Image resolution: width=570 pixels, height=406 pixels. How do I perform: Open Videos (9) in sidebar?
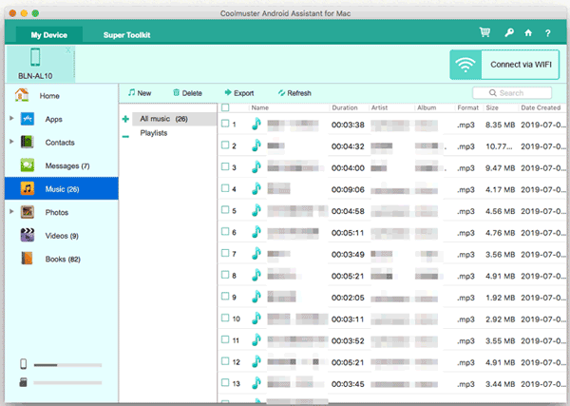[x=62, y=236]
